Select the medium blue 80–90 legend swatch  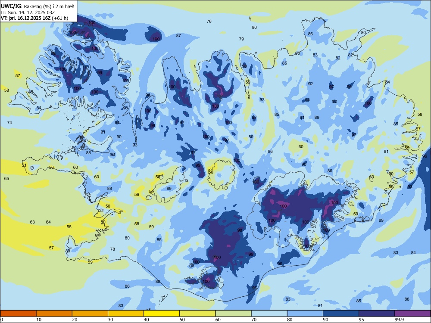coord(305,314)
